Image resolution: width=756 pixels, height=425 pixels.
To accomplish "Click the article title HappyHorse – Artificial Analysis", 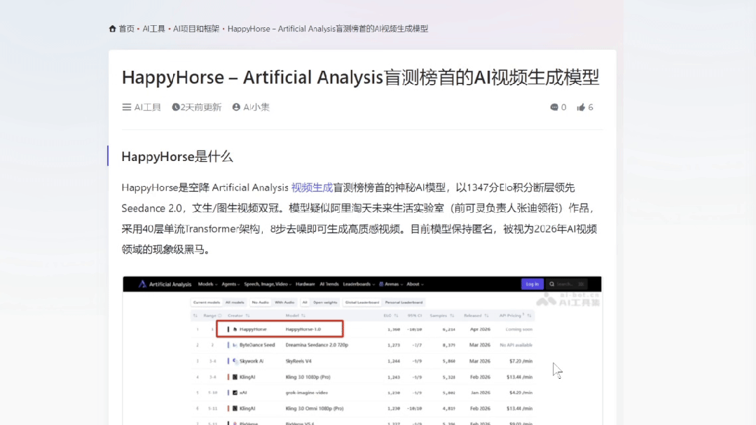I will click(360, 77).
